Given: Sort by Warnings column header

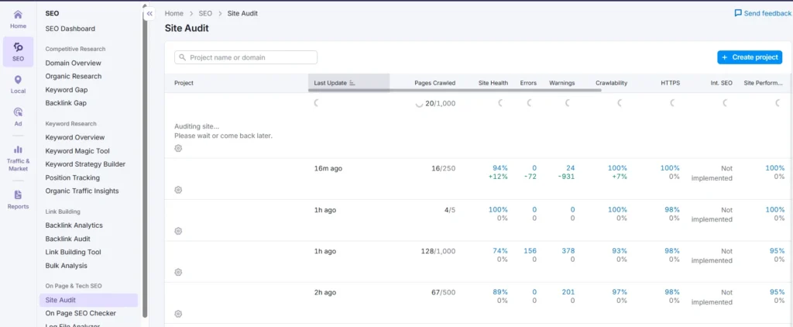Looking at the screenshot, I should [562, 83].
